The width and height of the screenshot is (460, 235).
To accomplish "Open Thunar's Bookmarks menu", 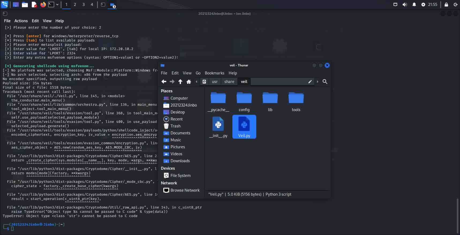I will pyautogui.click(x=214, y=73).
